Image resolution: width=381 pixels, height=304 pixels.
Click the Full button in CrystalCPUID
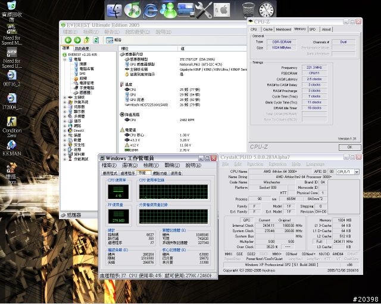(x=319, y=242)
